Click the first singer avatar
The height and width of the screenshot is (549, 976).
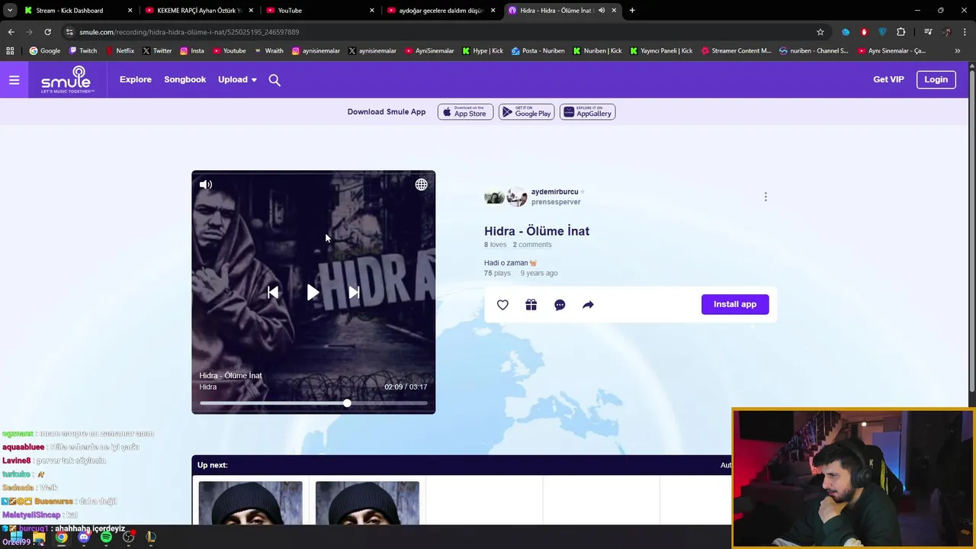point(494,197)
